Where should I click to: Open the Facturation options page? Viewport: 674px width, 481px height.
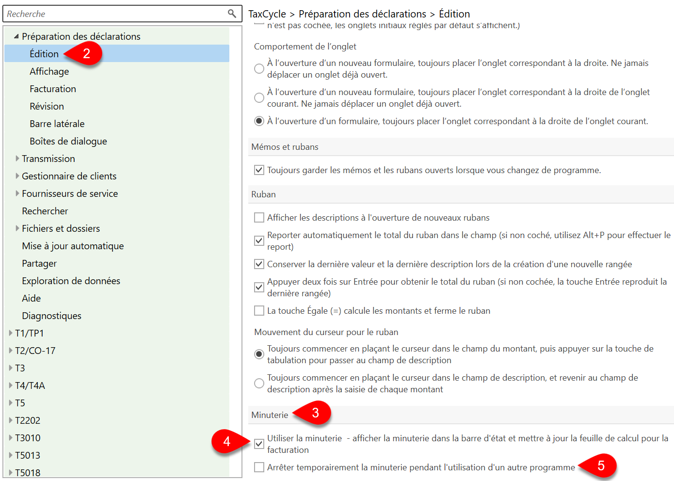coord(53,89)
